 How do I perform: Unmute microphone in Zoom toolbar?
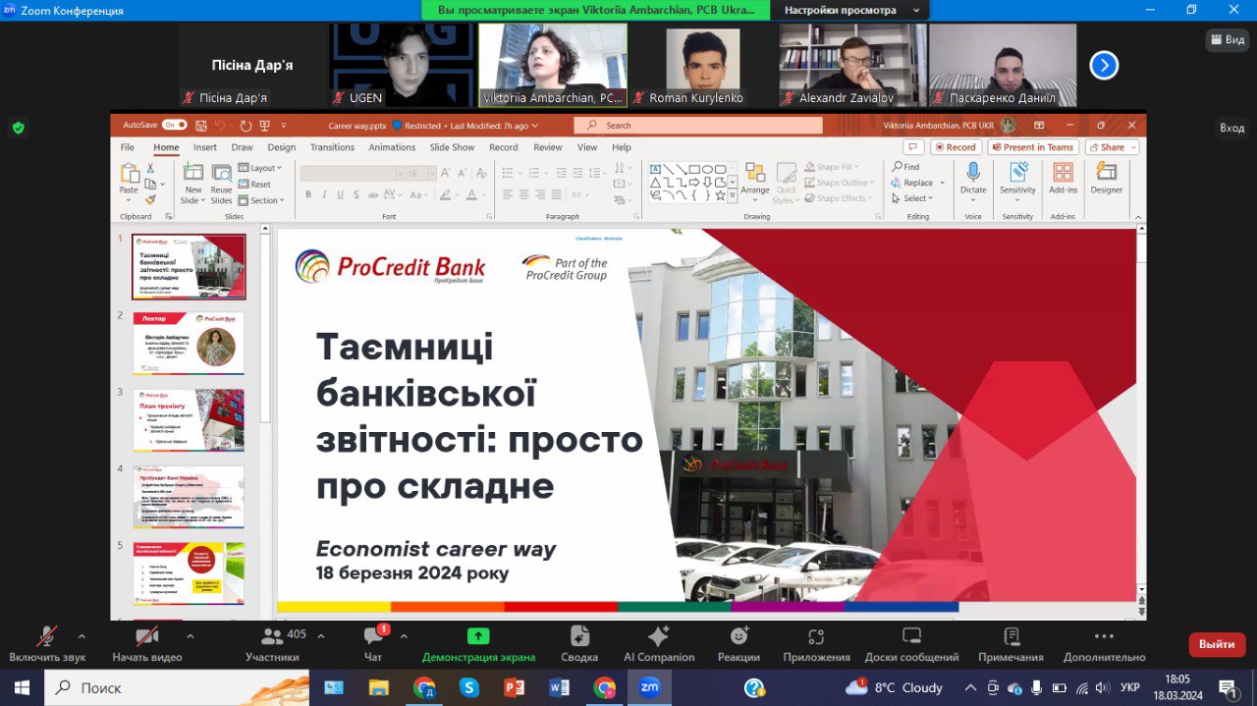(x=46, y=644)
